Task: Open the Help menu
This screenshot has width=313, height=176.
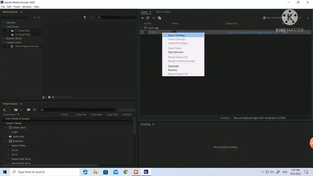Action: pyautogui.click(x=36, y=7)
